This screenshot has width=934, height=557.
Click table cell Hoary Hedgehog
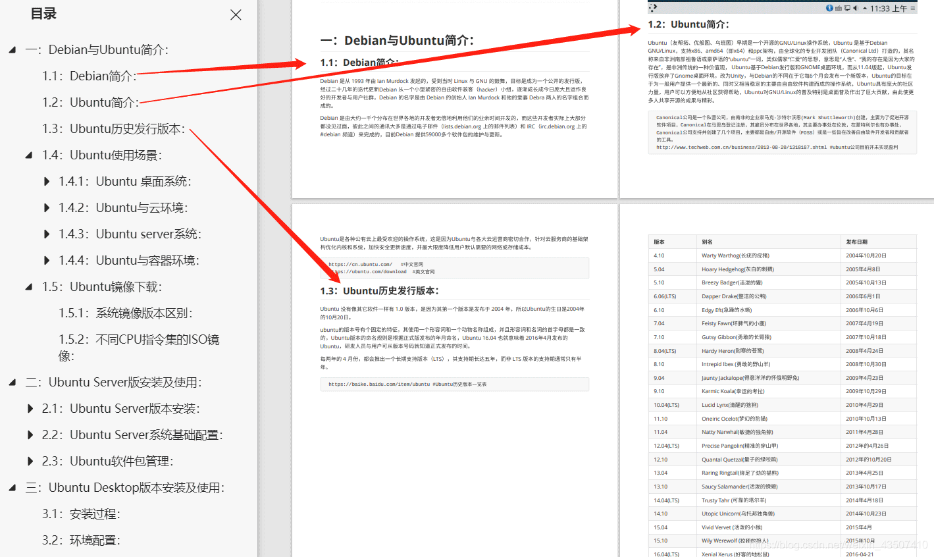click(x=738, y=269)
